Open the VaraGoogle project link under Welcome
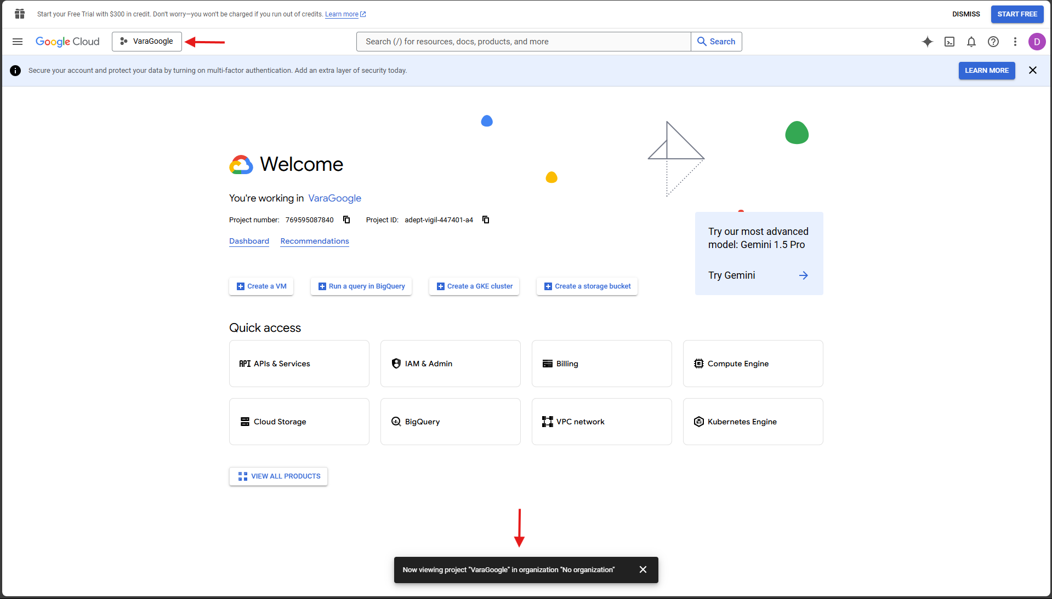1052x599 pixels. tap(334, 198)
